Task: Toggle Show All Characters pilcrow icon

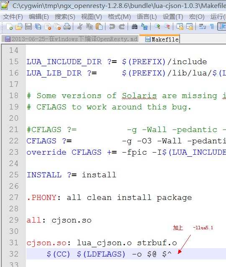Action: click(x=212, y=27)
